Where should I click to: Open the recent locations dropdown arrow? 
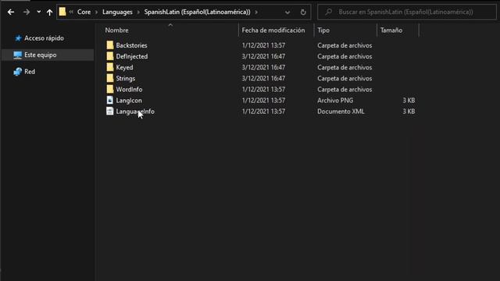click(38, 12)
